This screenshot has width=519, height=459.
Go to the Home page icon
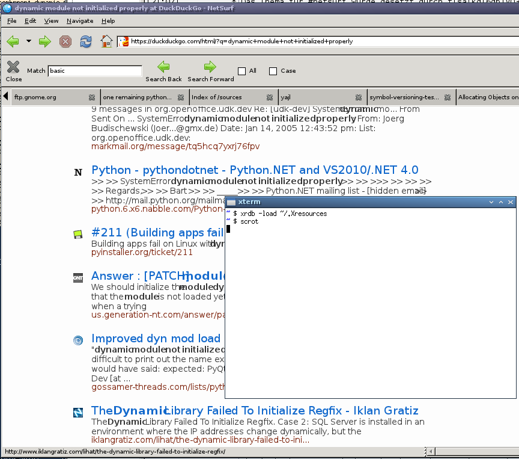[106, 42]
